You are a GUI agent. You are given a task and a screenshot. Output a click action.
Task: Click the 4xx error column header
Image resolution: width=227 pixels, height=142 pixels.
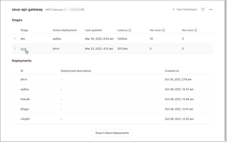click(x=188, y=30)
